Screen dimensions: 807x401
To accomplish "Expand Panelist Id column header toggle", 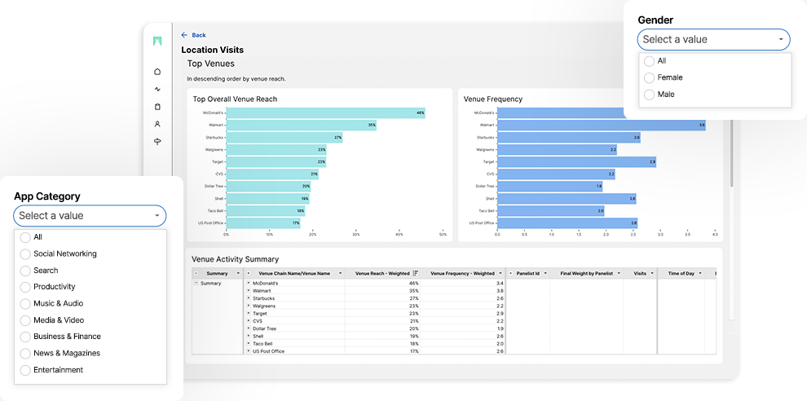I will click(510, 273).
